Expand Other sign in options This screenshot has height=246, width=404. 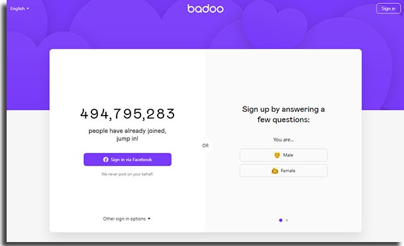[126, 219]
